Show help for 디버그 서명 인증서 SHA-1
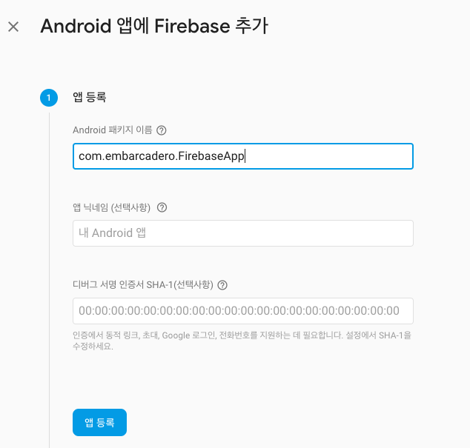This screenshot has width=470, height=448. pos(222,285)
